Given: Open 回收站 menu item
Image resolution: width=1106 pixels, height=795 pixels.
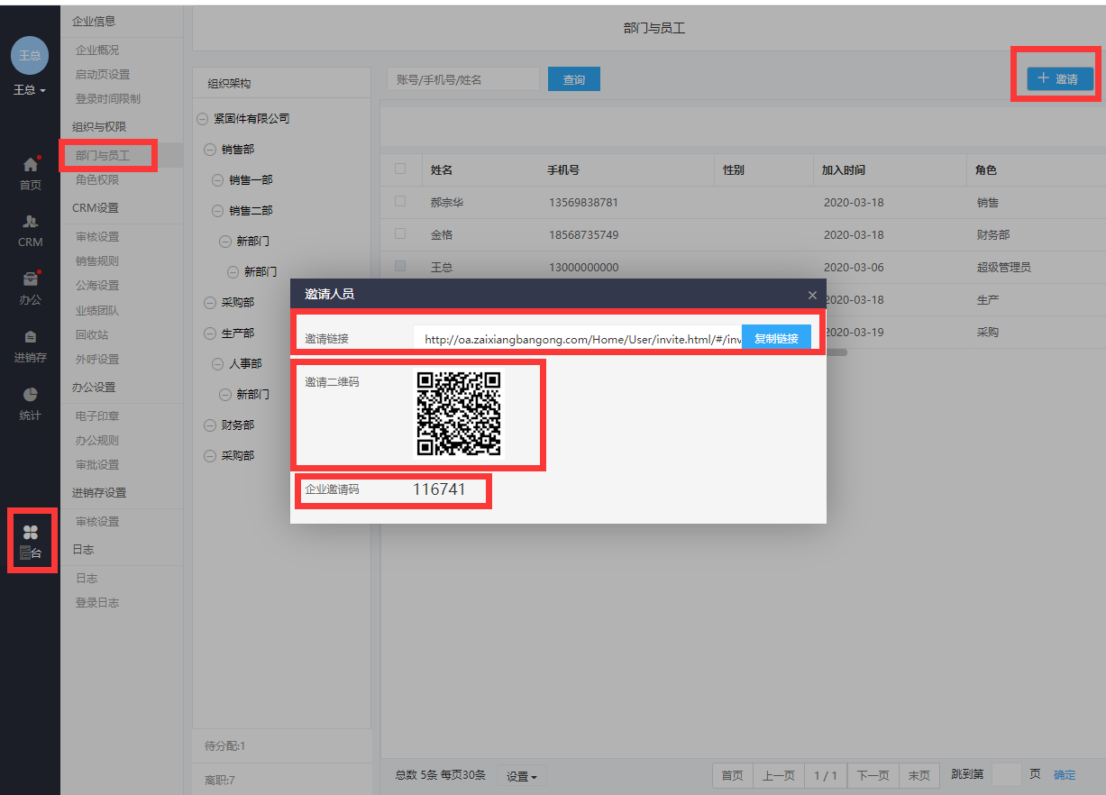Looking at the screenshot, I should (x=92, y=335).
